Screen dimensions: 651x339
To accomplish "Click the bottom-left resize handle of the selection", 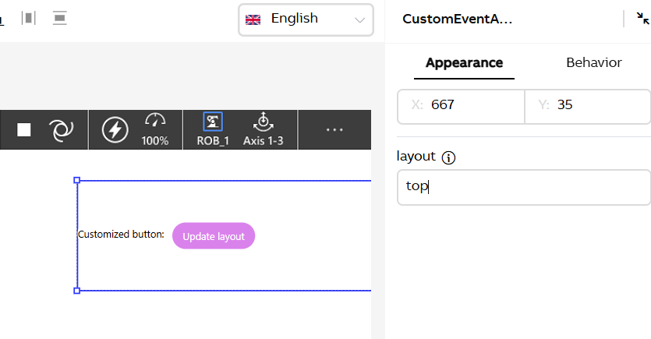I will tap(77, 291).
